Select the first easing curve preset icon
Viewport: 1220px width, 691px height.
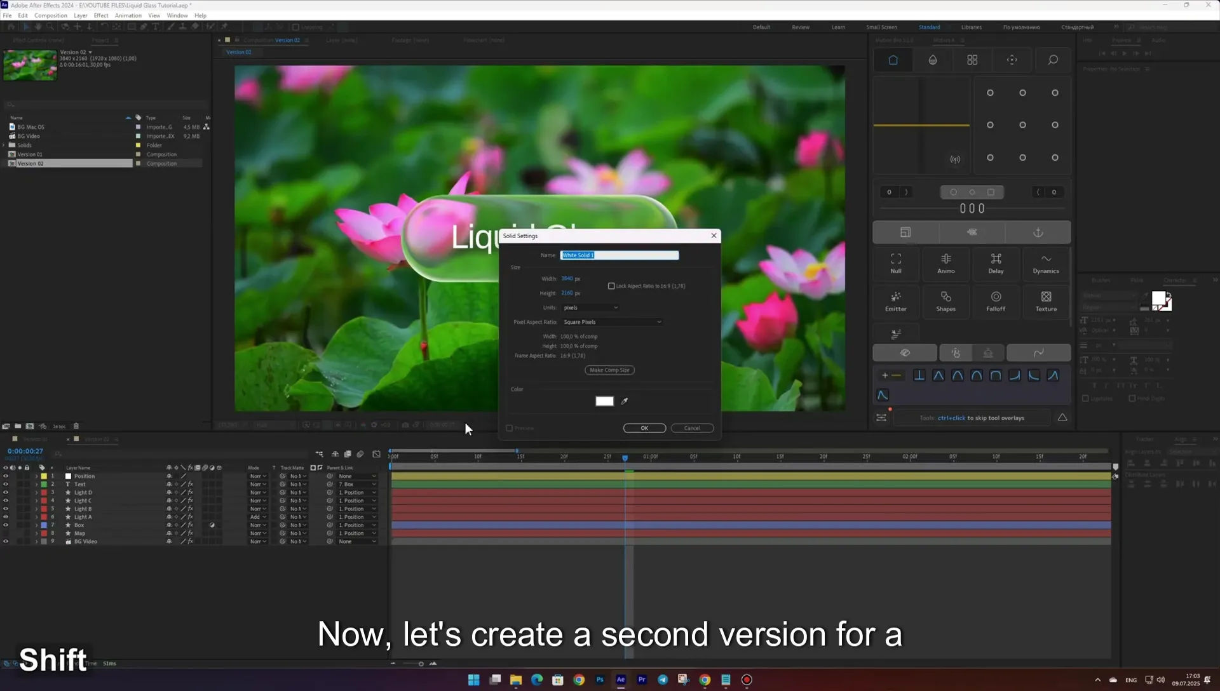point(919,375)
